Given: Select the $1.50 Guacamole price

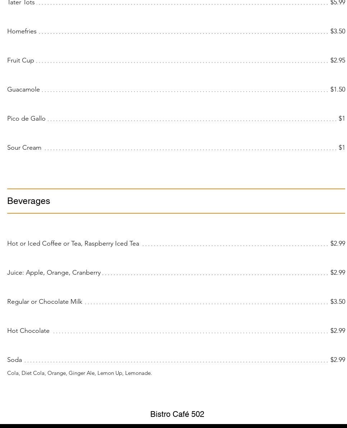Looking at the screenshot, I should 338,90.
